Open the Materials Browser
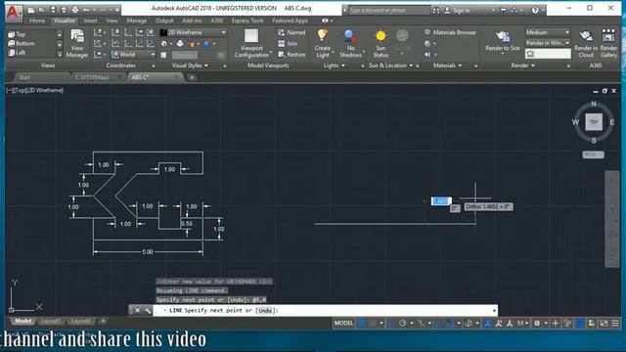The image size is (626, 352). (x=451, y=32)
